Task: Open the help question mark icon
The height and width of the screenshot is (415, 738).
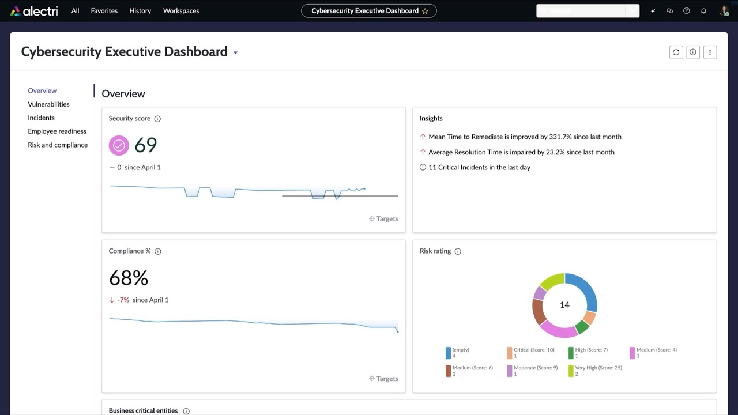Action: pyautogui.click(x=686, y=10)
